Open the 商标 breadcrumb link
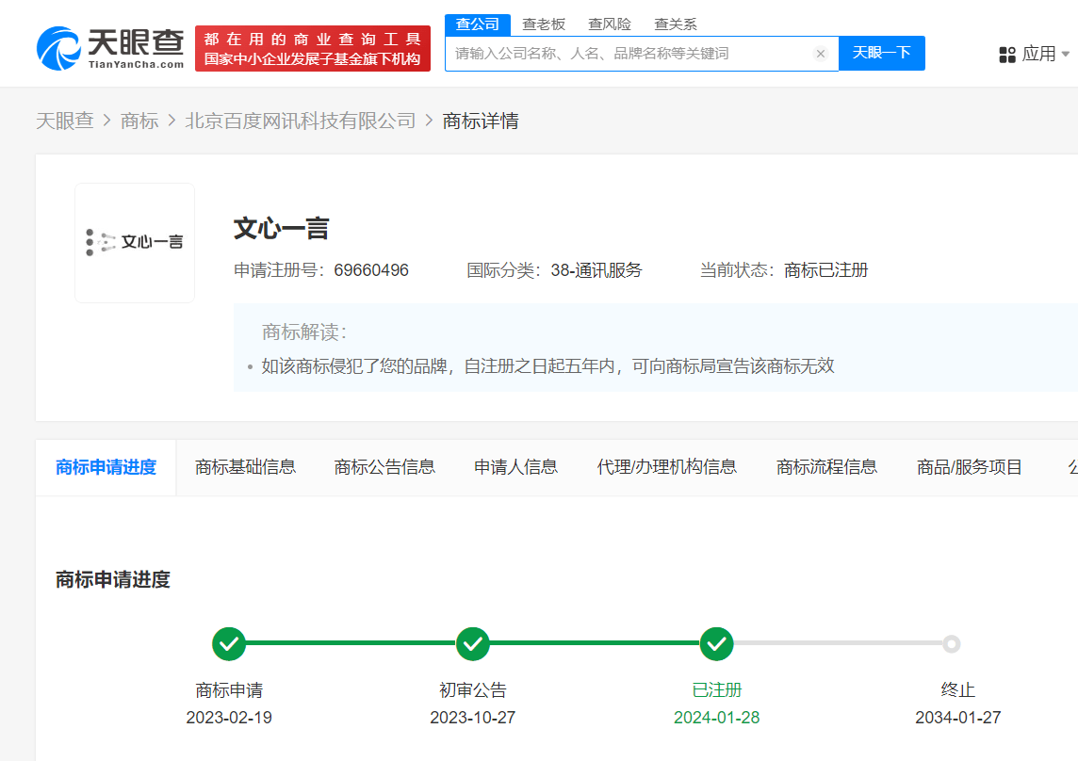The image size is (1078, 761). coord(139,121)
